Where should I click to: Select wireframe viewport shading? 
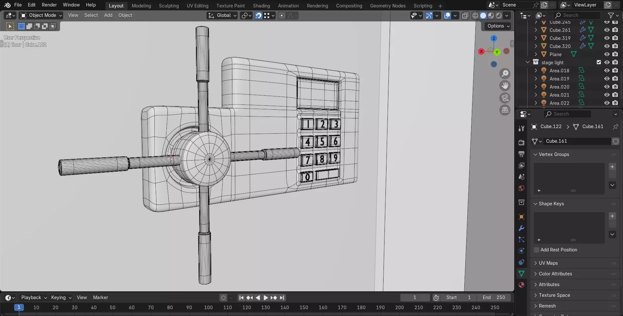coord(475,16)
